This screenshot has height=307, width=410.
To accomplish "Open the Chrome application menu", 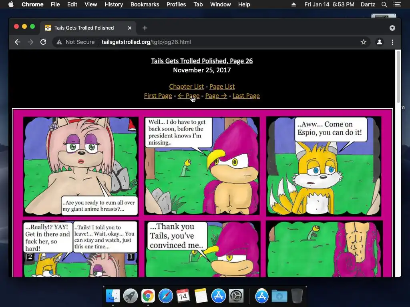I will (x=32, y=4).
